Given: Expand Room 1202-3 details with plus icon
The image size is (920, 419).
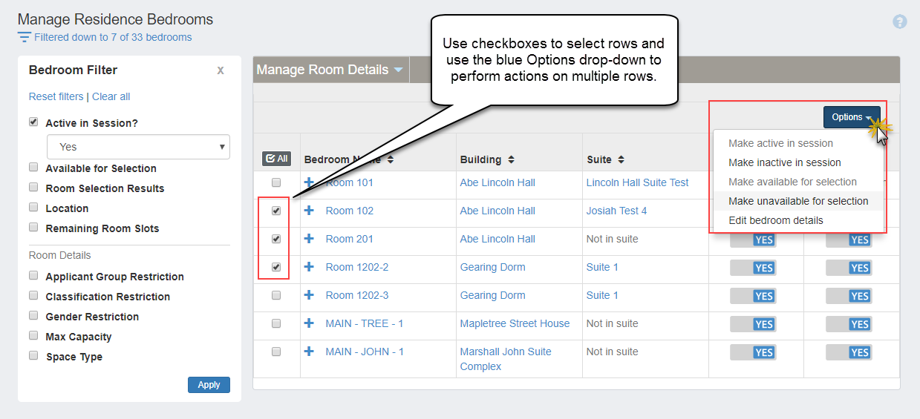Looking at the screenshot, I should click(x=310, y=295).
